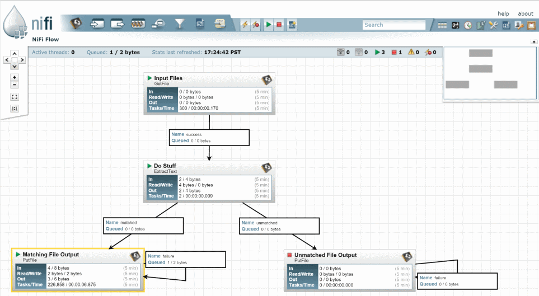Select the Input Files GetFile processor
This screenshot has height=296, width=539.
(209, 93)
